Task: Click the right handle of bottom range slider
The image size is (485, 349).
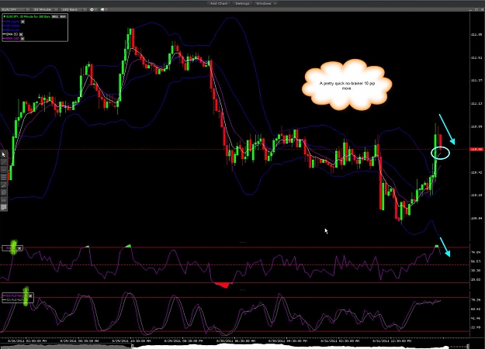Action: coord(468,345)
